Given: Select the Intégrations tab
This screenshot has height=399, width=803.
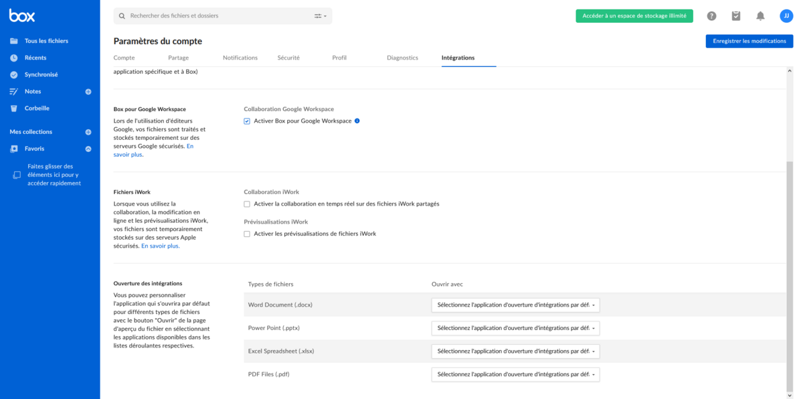Looking at the screenshot, I should click(x=458, y=58).
